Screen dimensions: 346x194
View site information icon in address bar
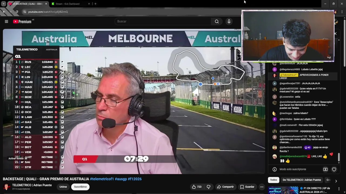pyautogui.click(x=25, y=12)
